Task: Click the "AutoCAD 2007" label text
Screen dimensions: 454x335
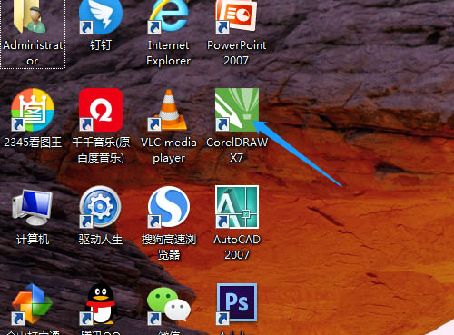Action: [237, 247]
